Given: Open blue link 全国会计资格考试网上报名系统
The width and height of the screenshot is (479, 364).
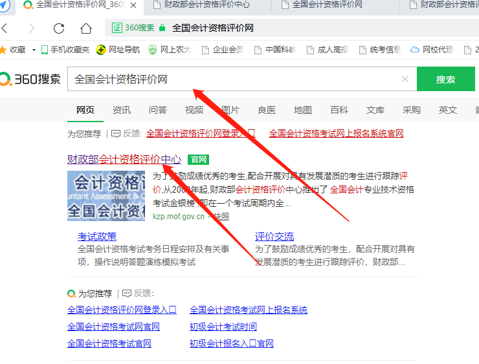Looking at the screenshot, I should pyautogui.click(x=249, y=310).
